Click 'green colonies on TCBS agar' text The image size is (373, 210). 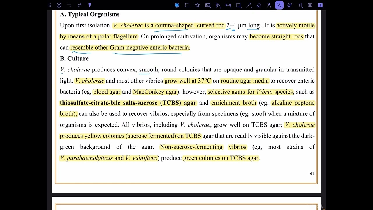point(221,158)
